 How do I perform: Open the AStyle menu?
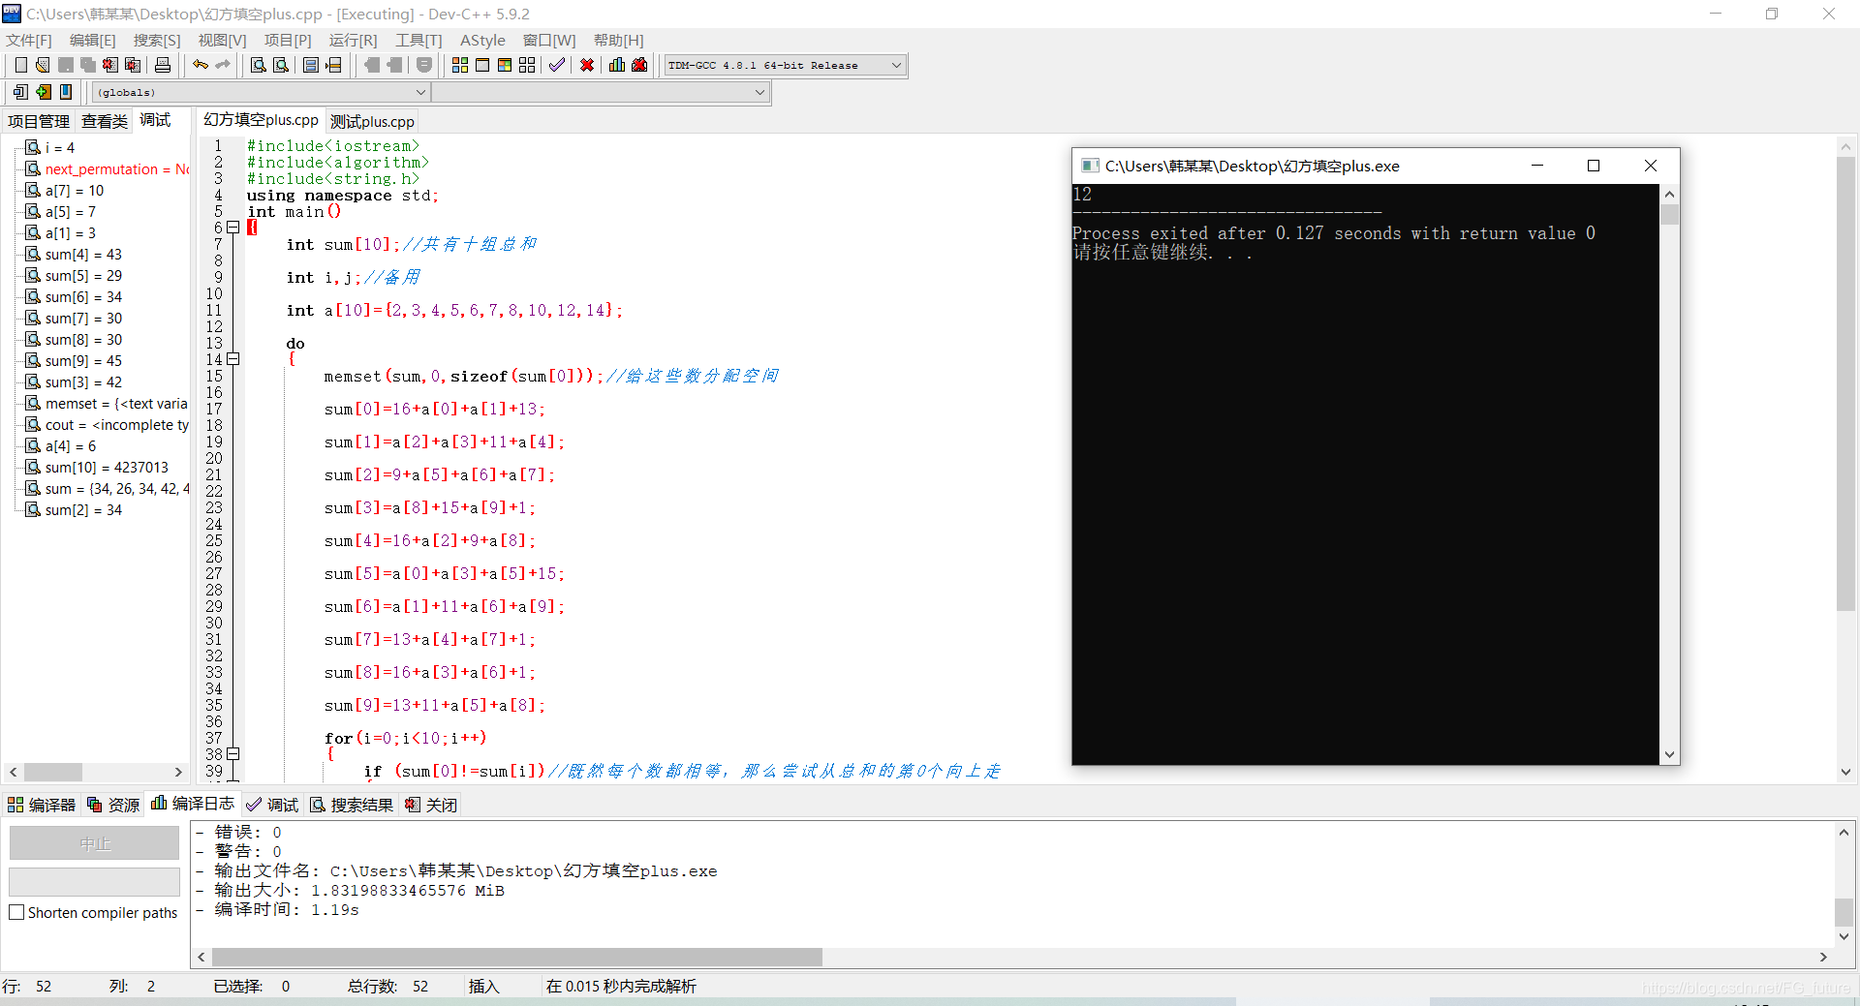[482, 40]
